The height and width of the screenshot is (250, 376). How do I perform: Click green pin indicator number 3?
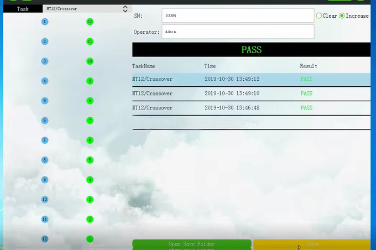pyautogui.click(x=90, y=199)
